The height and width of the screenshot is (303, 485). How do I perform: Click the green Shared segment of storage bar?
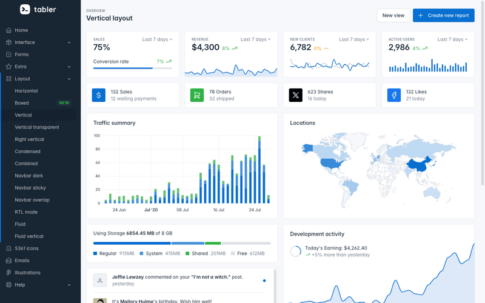pyautogui.click(x=213, y=244)
